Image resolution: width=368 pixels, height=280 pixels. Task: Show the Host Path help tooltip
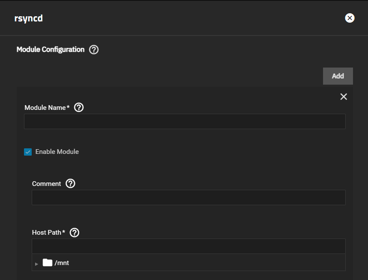tap(75, 233)
